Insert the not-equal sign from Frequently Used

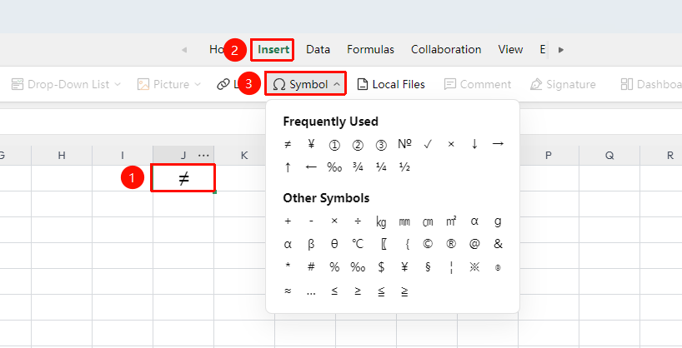288,144
